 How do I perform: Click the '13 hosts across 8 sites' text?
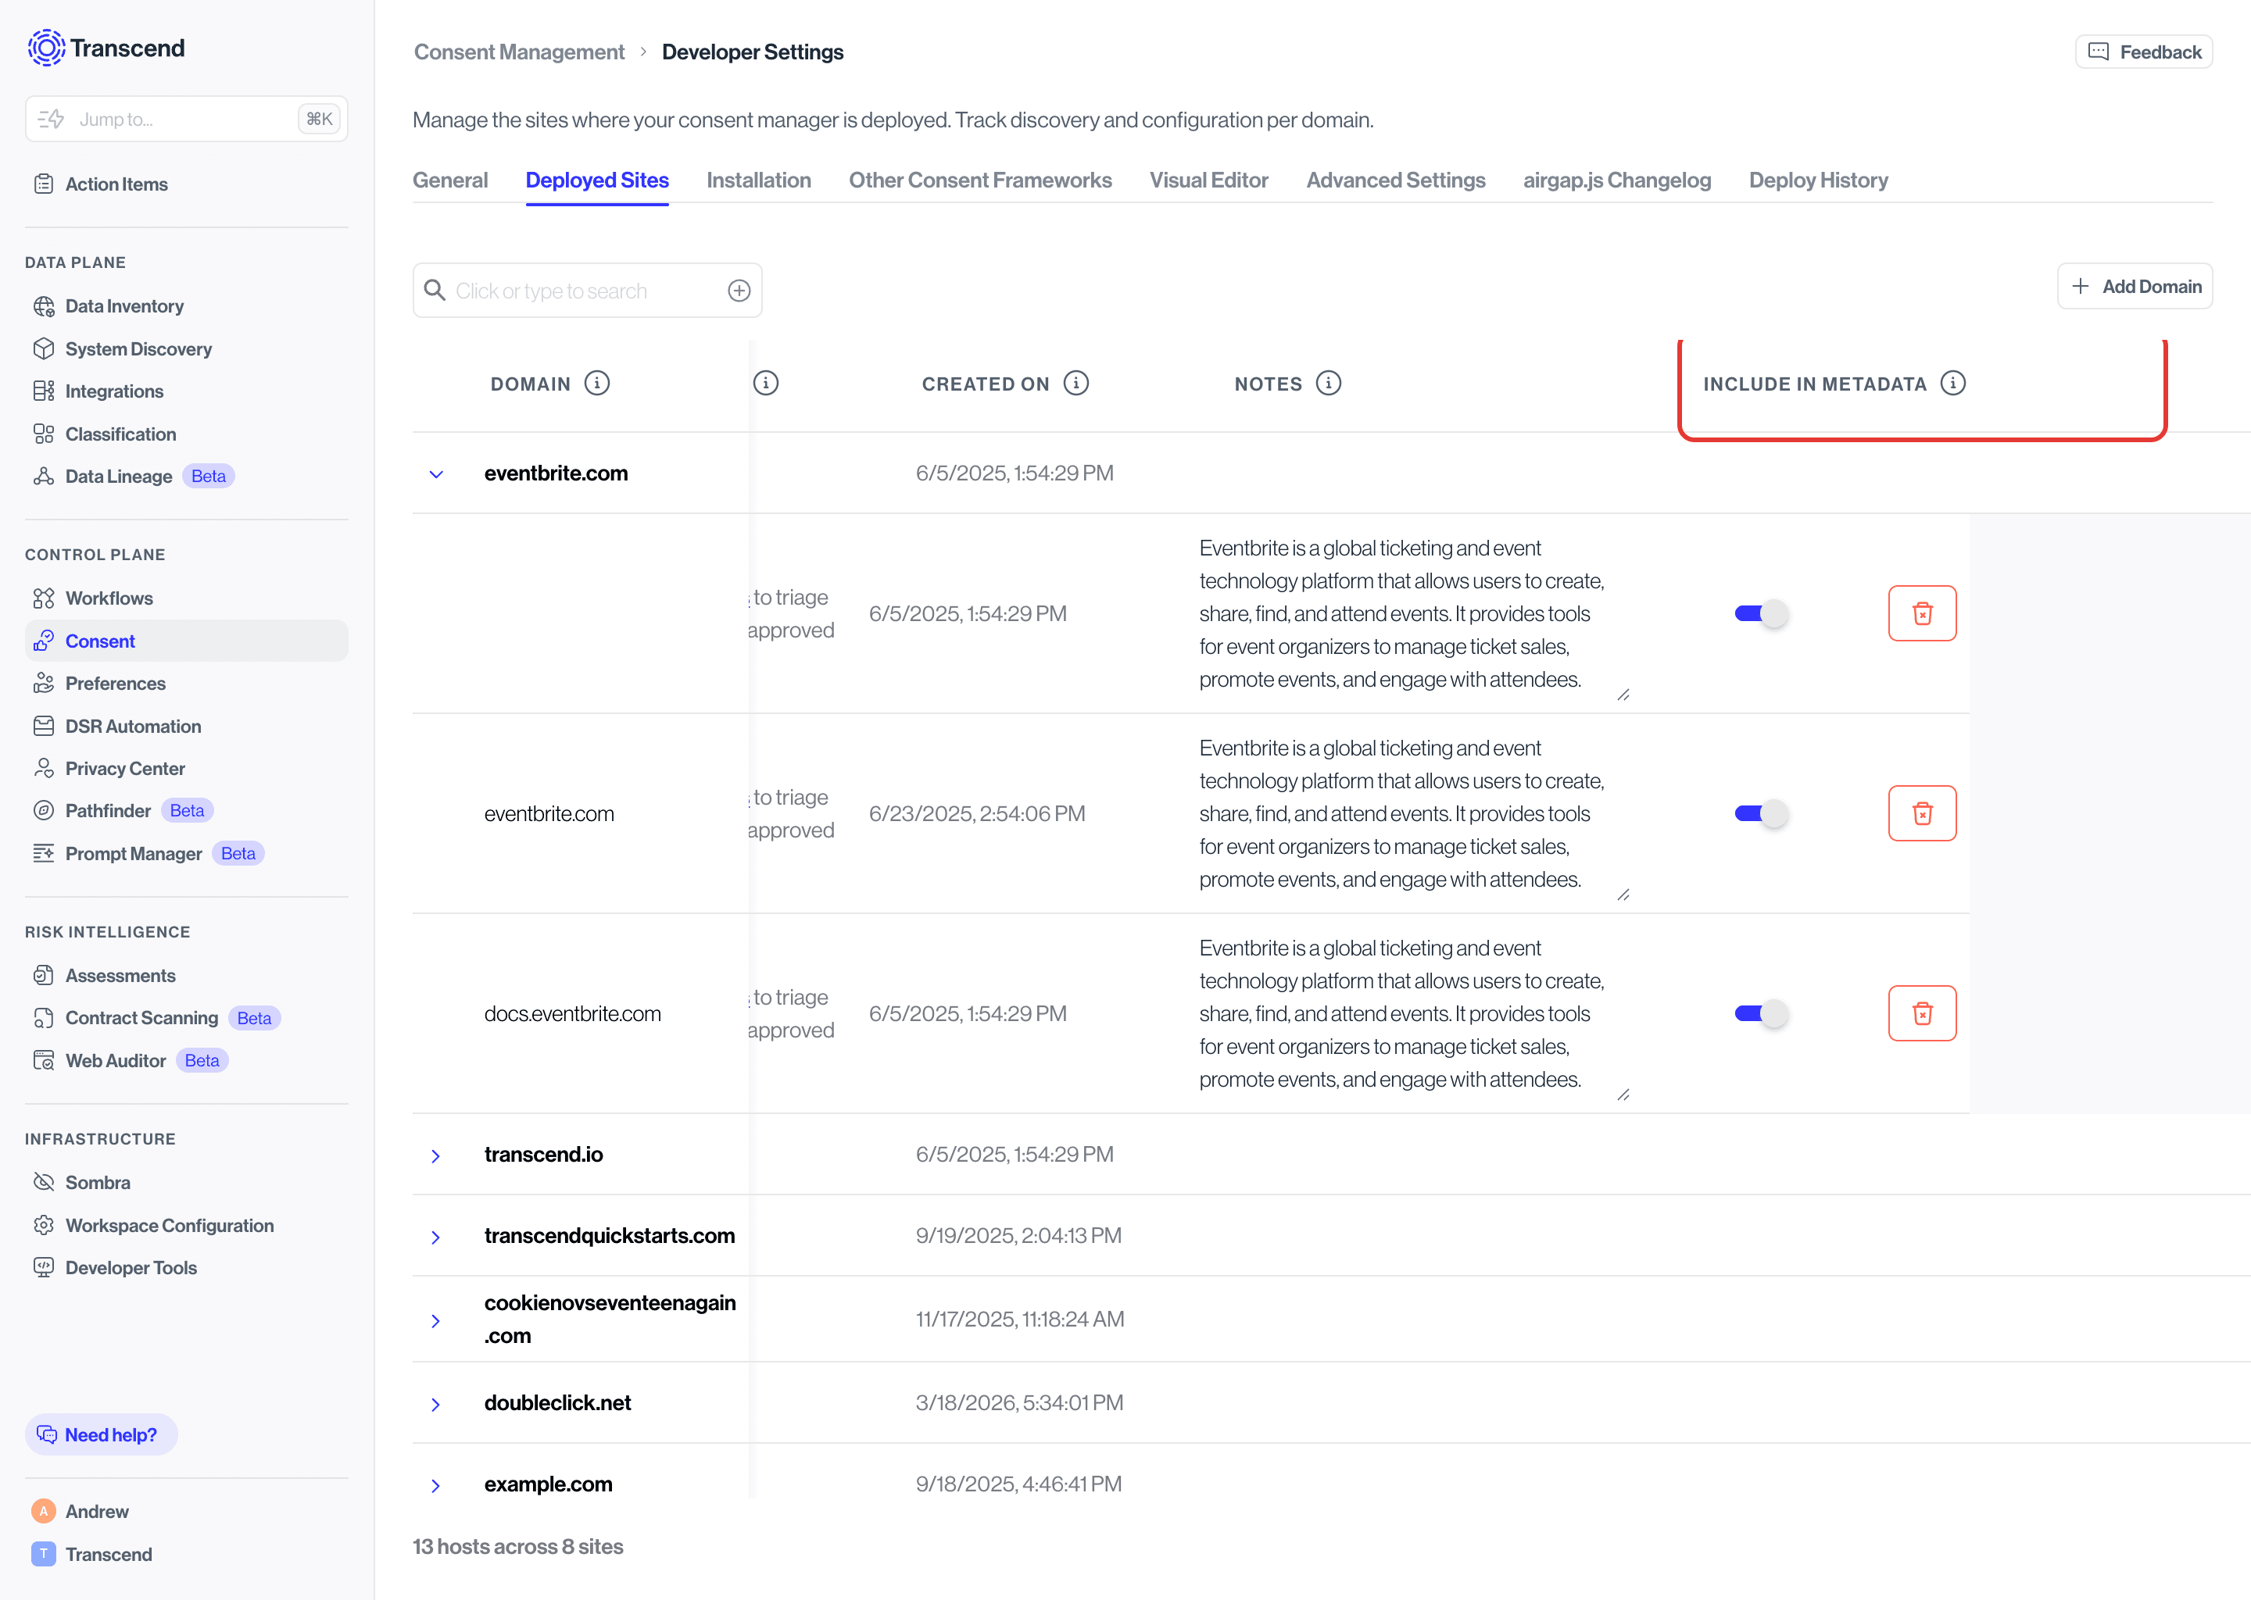coord(517,1547)
